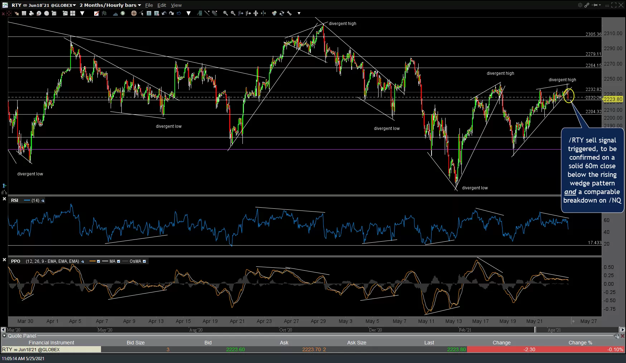Select the RTY Jun18'21 @GLOBEX quote row
626x363 pixels.
coord(313,349)
